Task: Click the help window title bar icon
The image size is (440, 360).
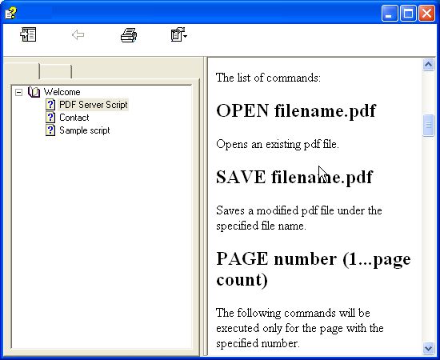Action: (x=10, y=13)
